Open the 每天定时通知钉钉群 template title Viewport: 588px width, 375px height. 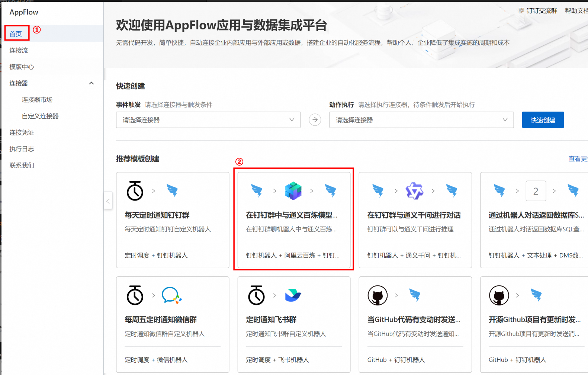tap(157, 215)
